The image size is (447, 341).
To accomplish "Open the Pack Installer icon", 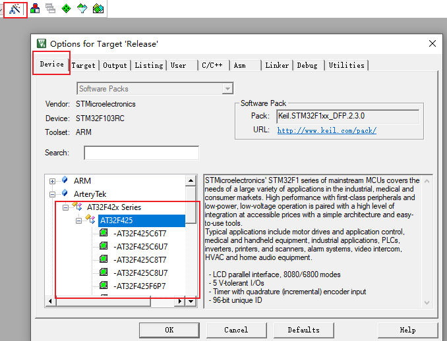I will (98, 9).
